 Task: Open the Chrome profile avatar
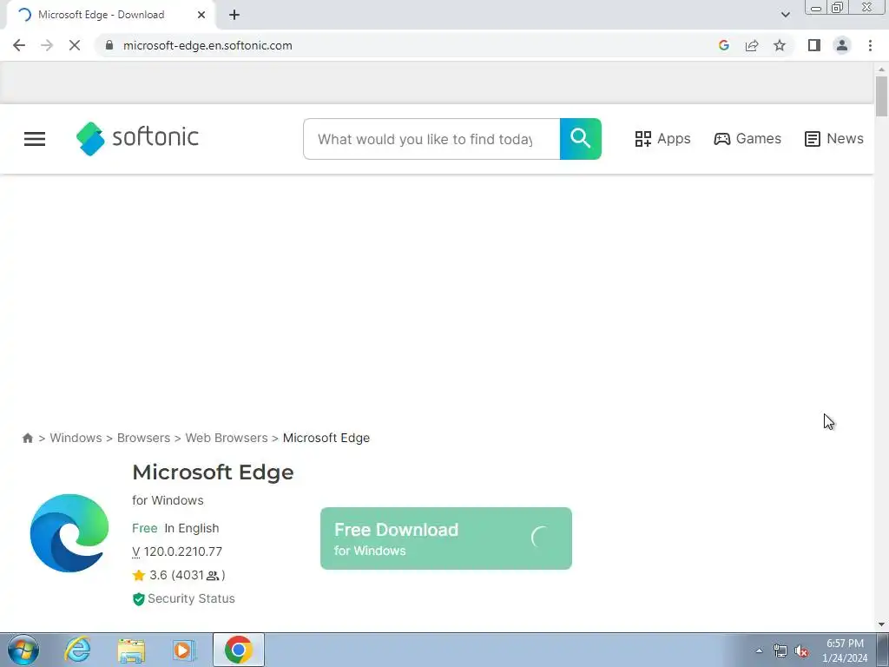click(x=842, y=45)
